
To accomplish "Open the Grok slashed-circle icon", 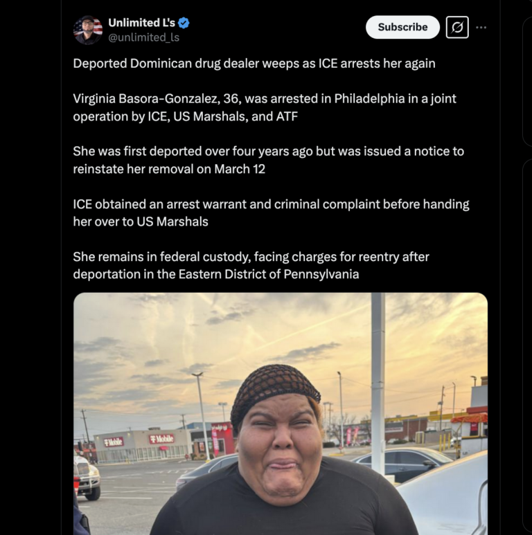I will pyautogui.click(x=457, y=27).
